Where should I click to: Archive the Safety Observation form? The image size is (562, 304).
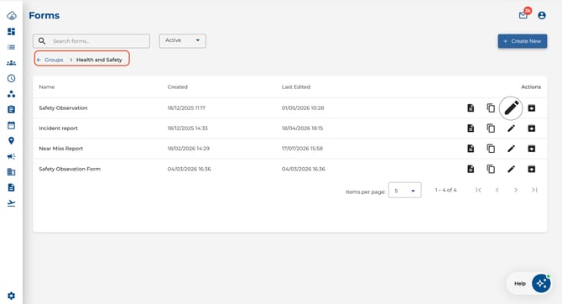point(532,108)
